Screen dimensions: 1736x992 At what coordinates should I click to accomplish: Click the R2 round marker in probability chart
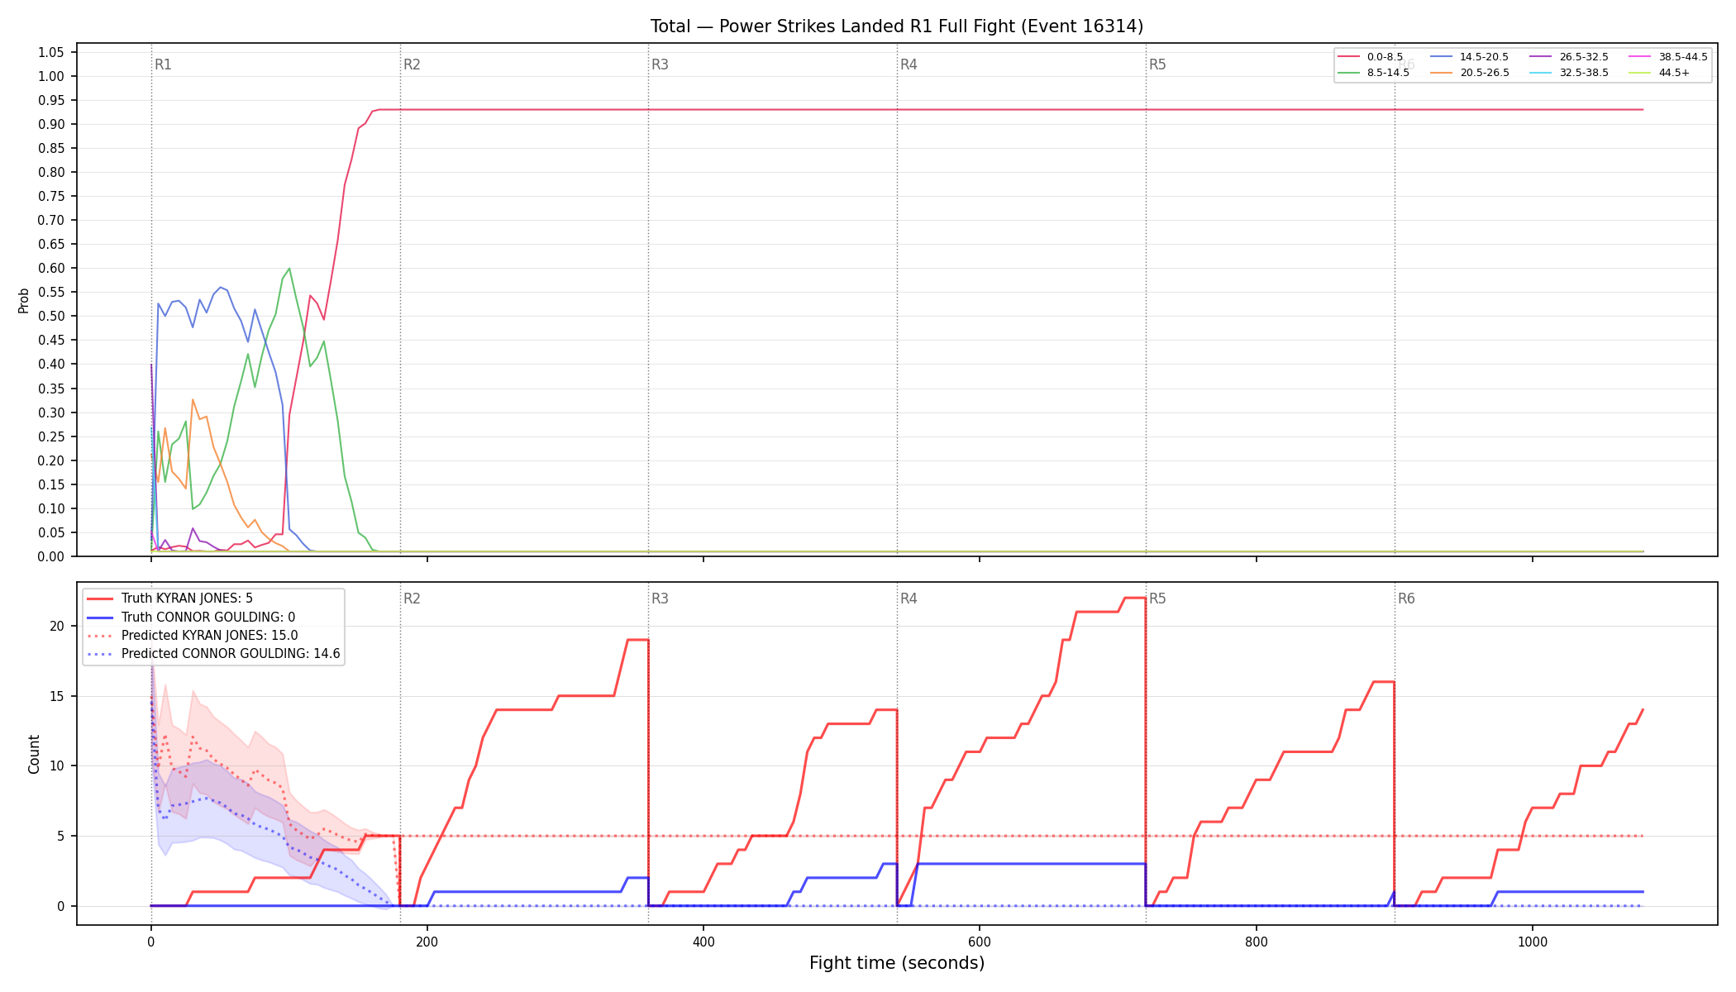[412, 64]
